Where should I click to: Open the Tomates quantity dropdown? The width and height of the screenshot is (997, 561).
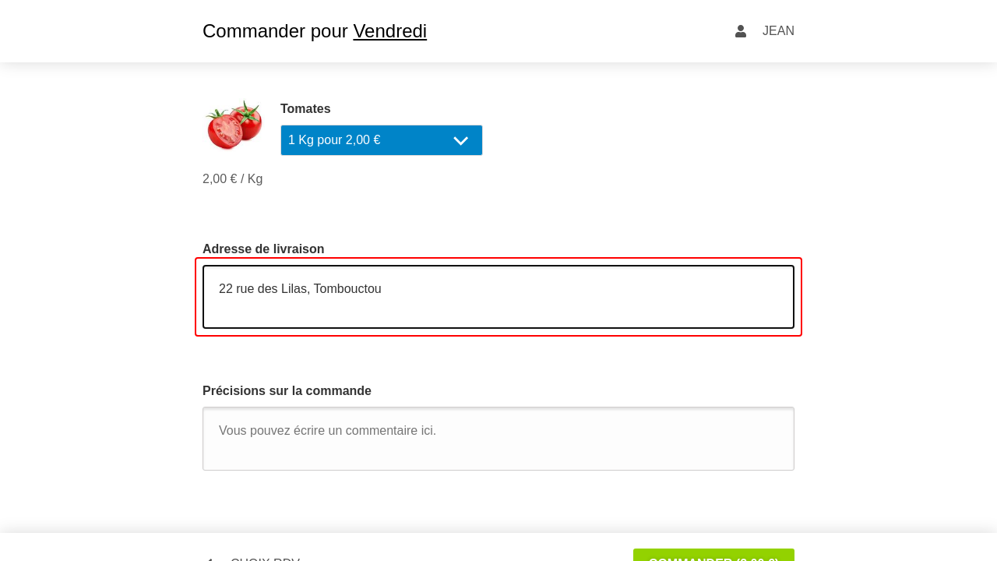[x=382, y=140]
